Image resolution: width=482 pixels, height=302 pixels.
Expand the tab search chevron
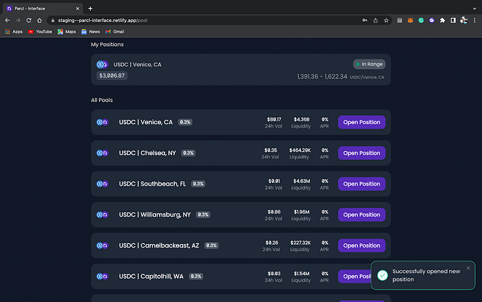coord(474,9)
